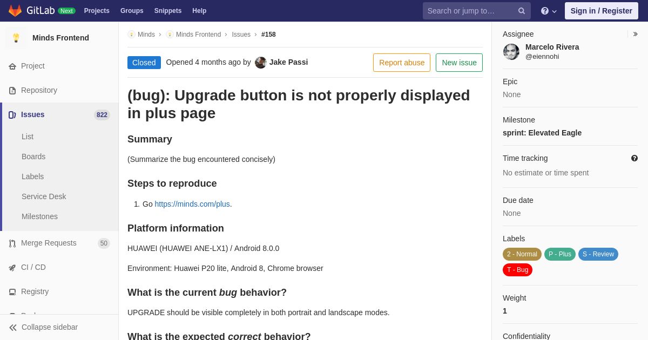This screenshot has height=340, width=648.
Task: Click the issue title heading
Action: tap(299, 104)
